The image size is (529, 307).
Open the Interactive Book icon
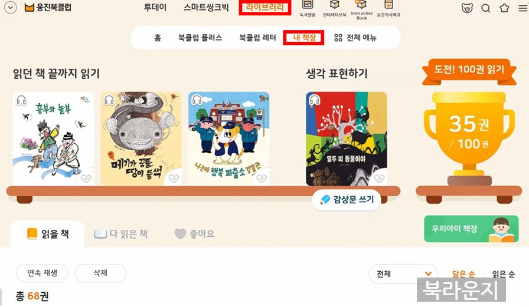coord(361,10)
